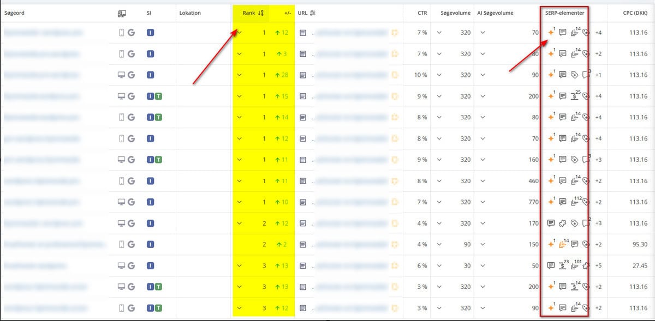The width and height of the screenshot is (655, 321).
Task: Expand rank chevron in the +15 row
Action: (x=239, y=96)
